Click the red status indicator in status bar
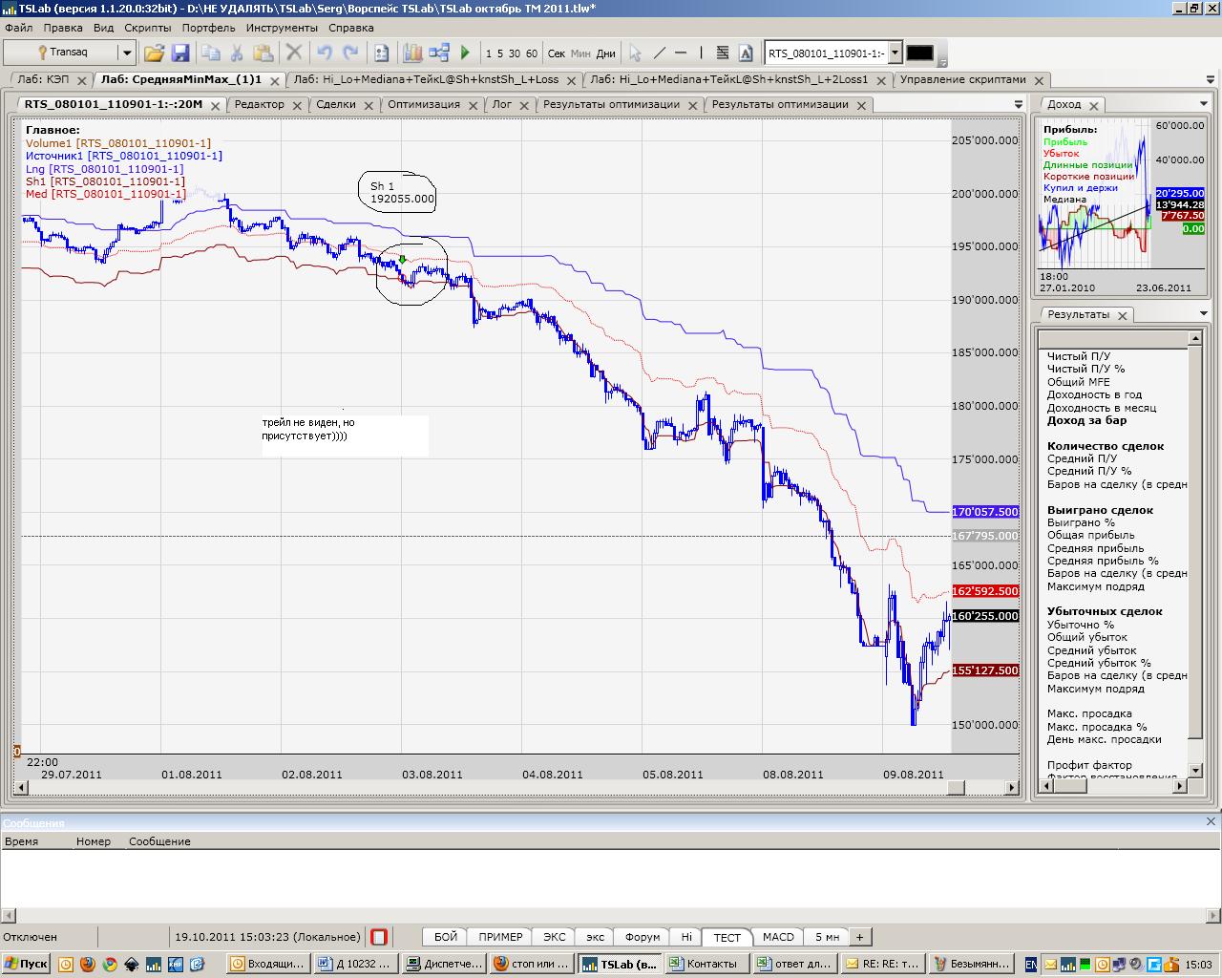This screenshot has height=978, width=1222. 379,937
